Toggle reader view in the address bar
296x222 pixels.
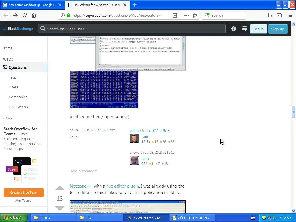tap(175, 16)
